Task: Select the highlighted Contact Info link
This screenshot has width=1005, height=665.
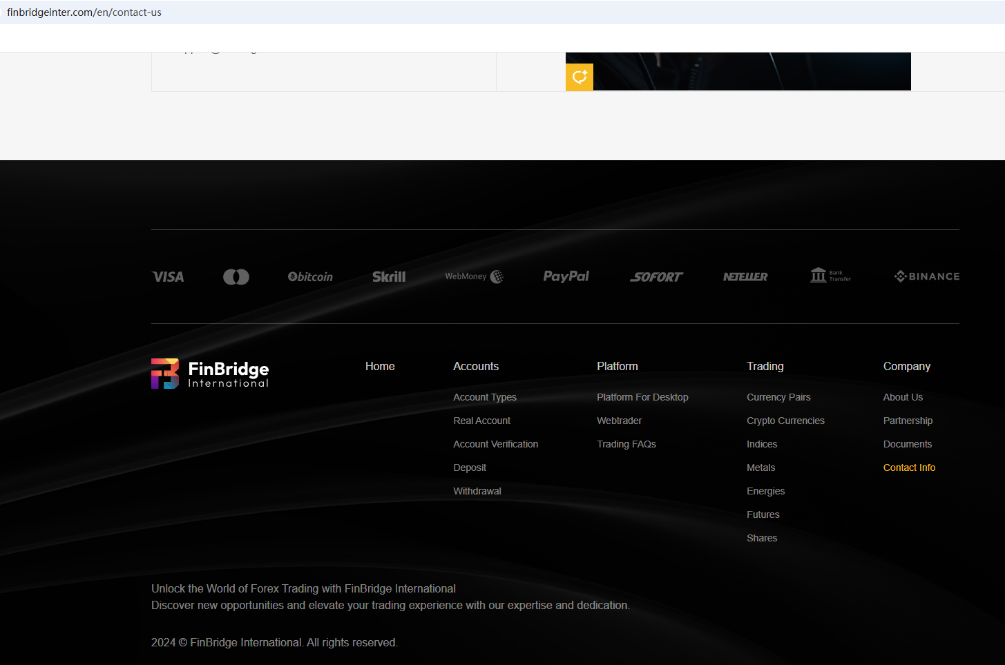Action: pyautogui.click(x=909, y=468)
